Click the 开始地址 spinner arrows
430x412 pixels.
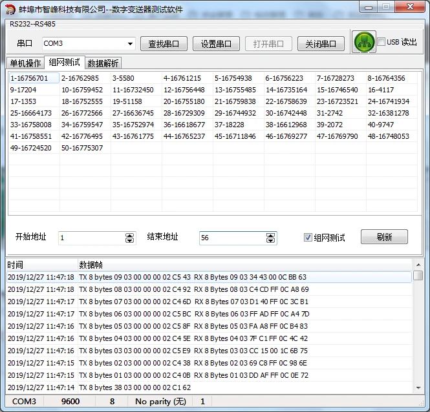pos(130,238)
